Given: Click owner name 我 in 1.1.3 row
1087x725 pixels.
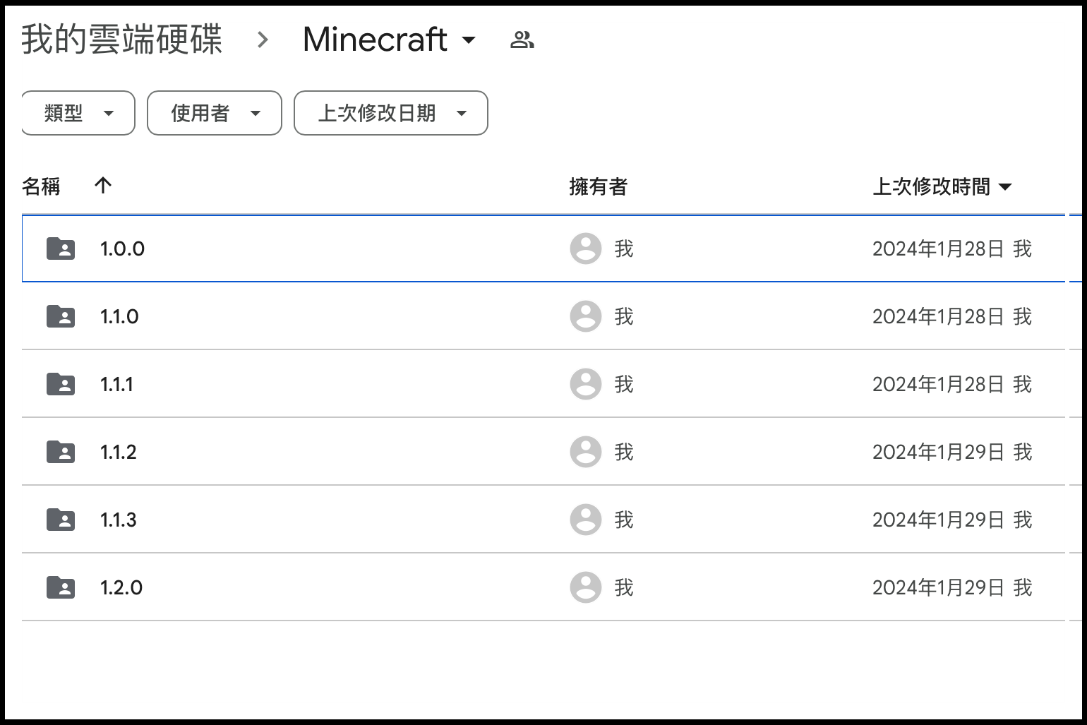Looking at the screenshot, I should 624,520.
